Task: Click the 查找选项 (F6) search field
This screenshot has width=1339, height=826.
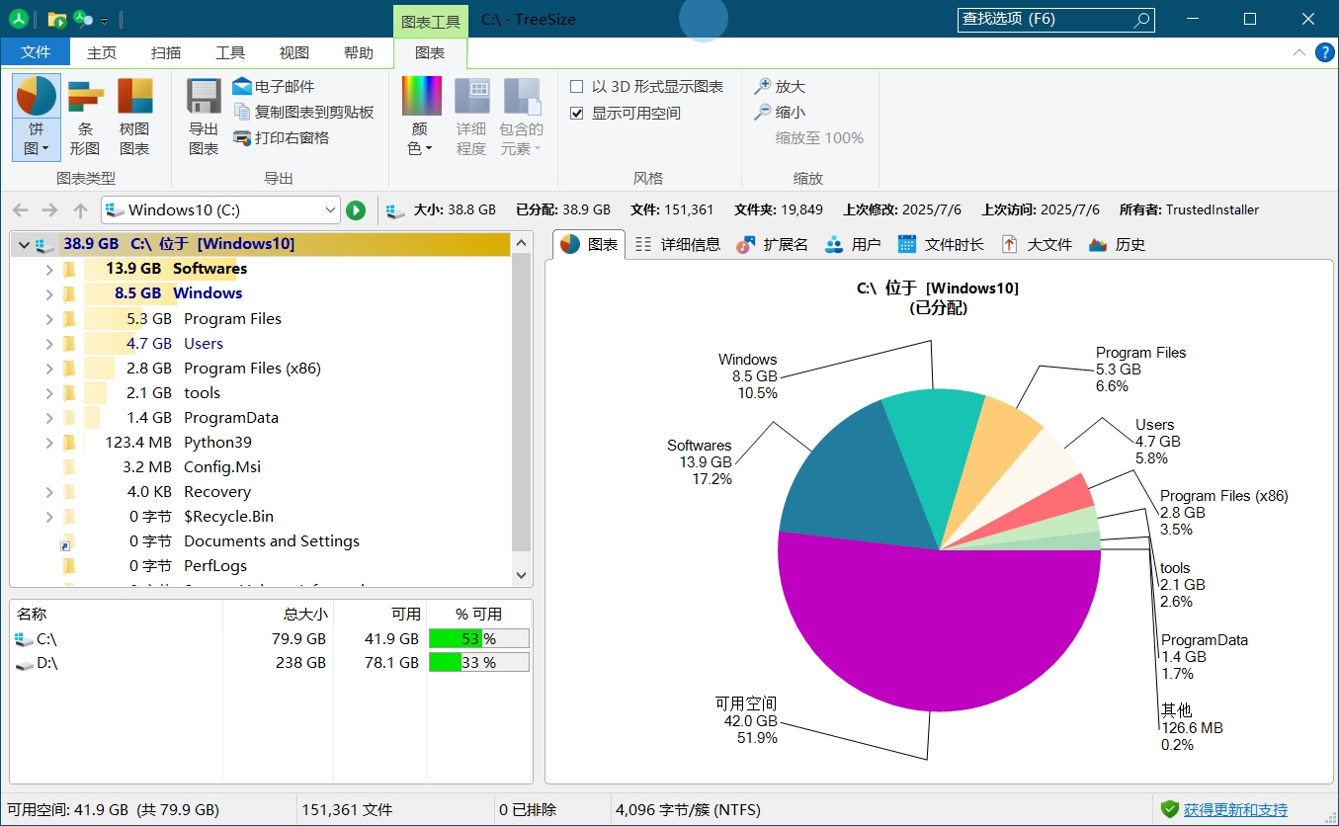Action: click(x=1047, y=19)
